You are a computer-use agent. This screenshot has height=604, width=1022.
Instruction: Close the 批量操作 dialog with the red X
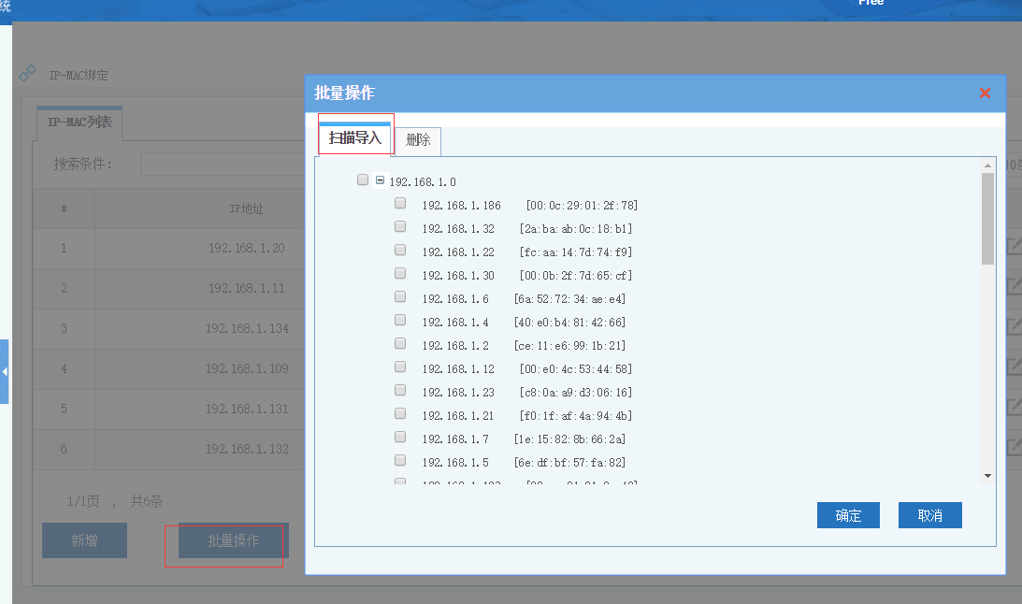pyautogui.click(x=985, y=93)
